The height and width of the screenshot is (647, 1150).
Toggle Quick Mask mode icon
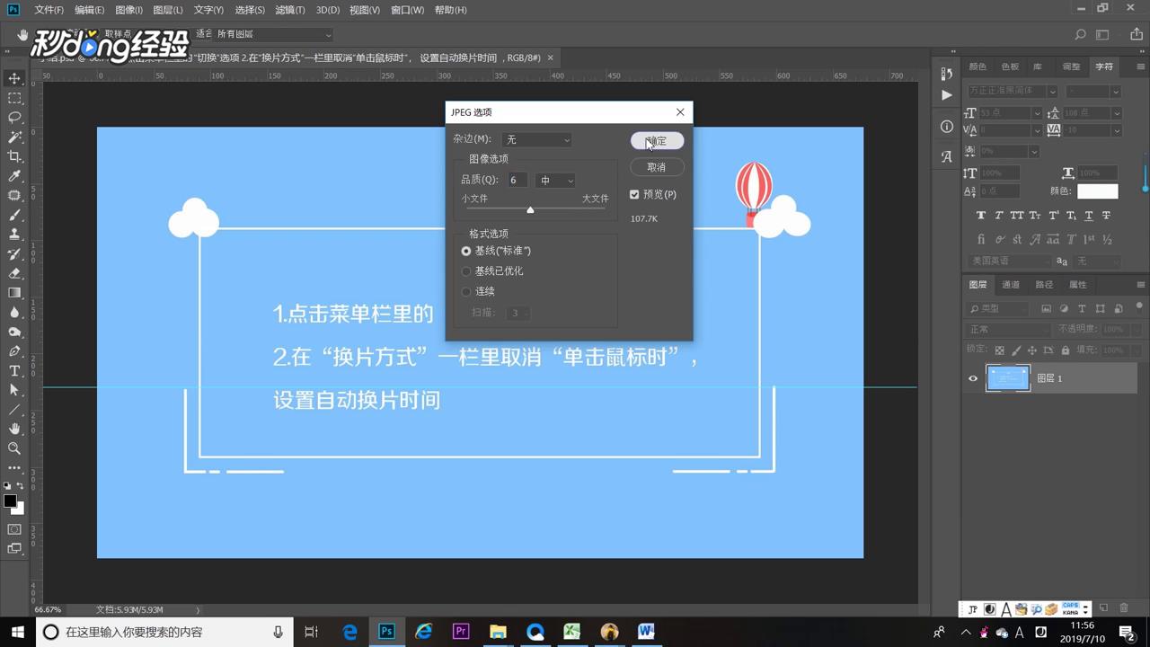pos(14,529)
